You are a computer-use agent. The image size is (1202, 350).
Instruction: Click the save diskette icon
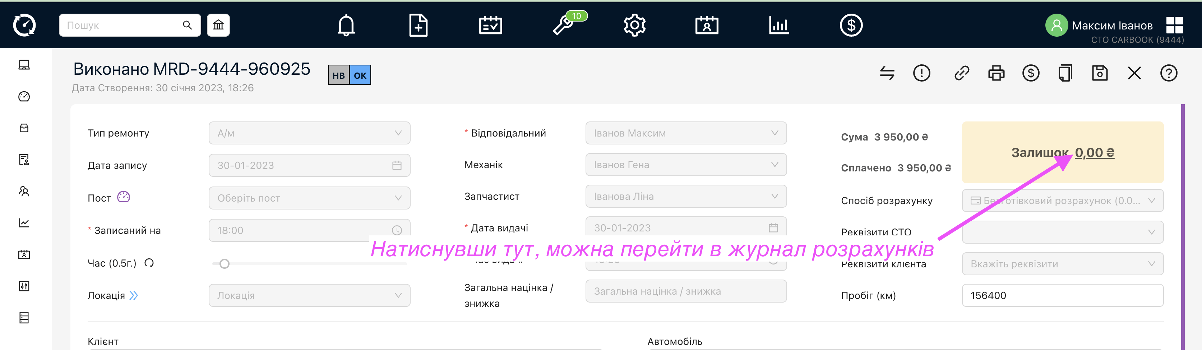(1100, 73)
